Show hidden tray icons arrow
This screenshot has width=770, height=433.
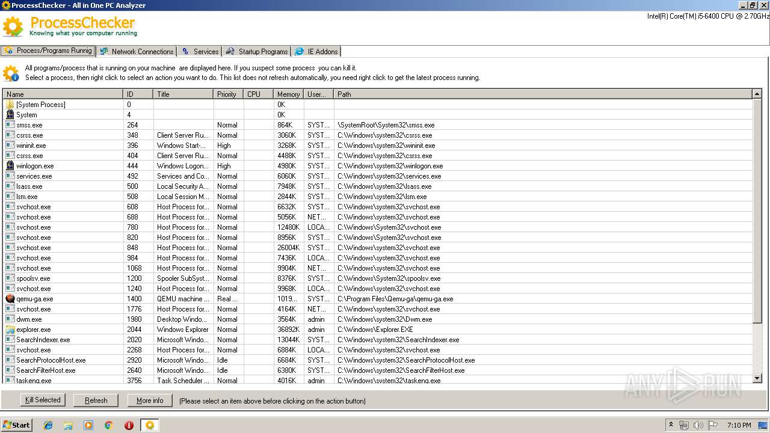click(x=671, y=425)
